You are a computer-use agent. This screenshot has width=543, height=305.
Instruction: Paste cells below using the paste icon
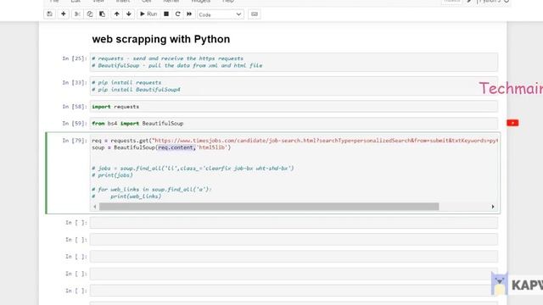102,14
